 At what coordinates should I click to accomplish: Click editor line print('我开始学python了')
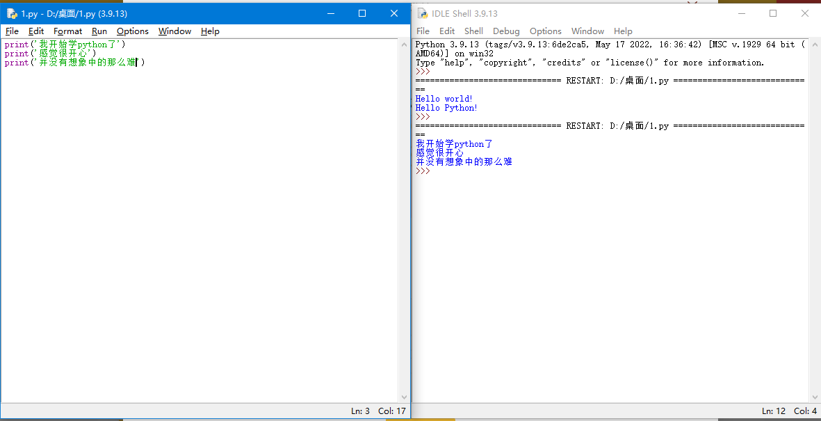point(65,45)
